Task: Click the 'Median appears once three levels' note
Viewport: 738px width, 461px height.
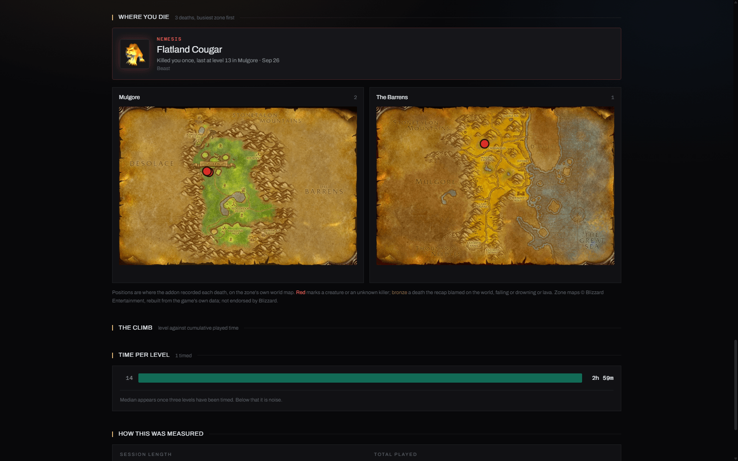Action: point(201,400)
